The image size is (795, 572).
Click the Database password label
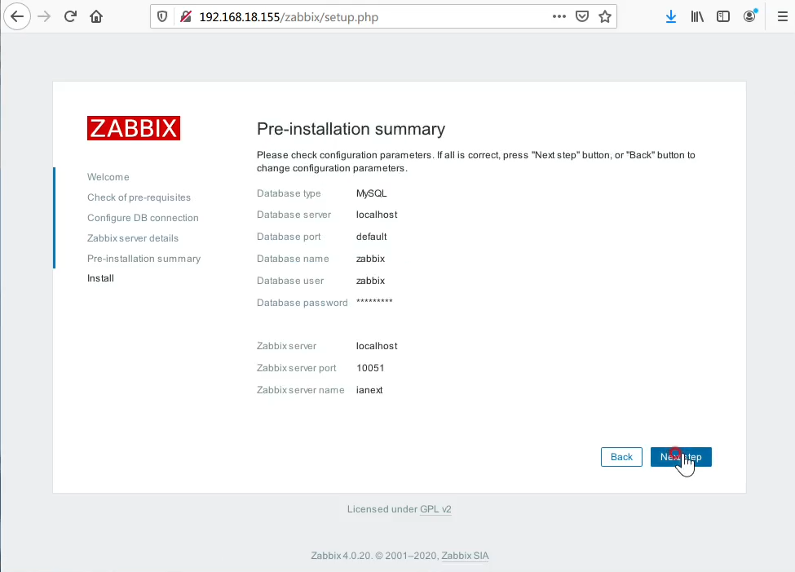pyautogui.click(x=303, y=303)
